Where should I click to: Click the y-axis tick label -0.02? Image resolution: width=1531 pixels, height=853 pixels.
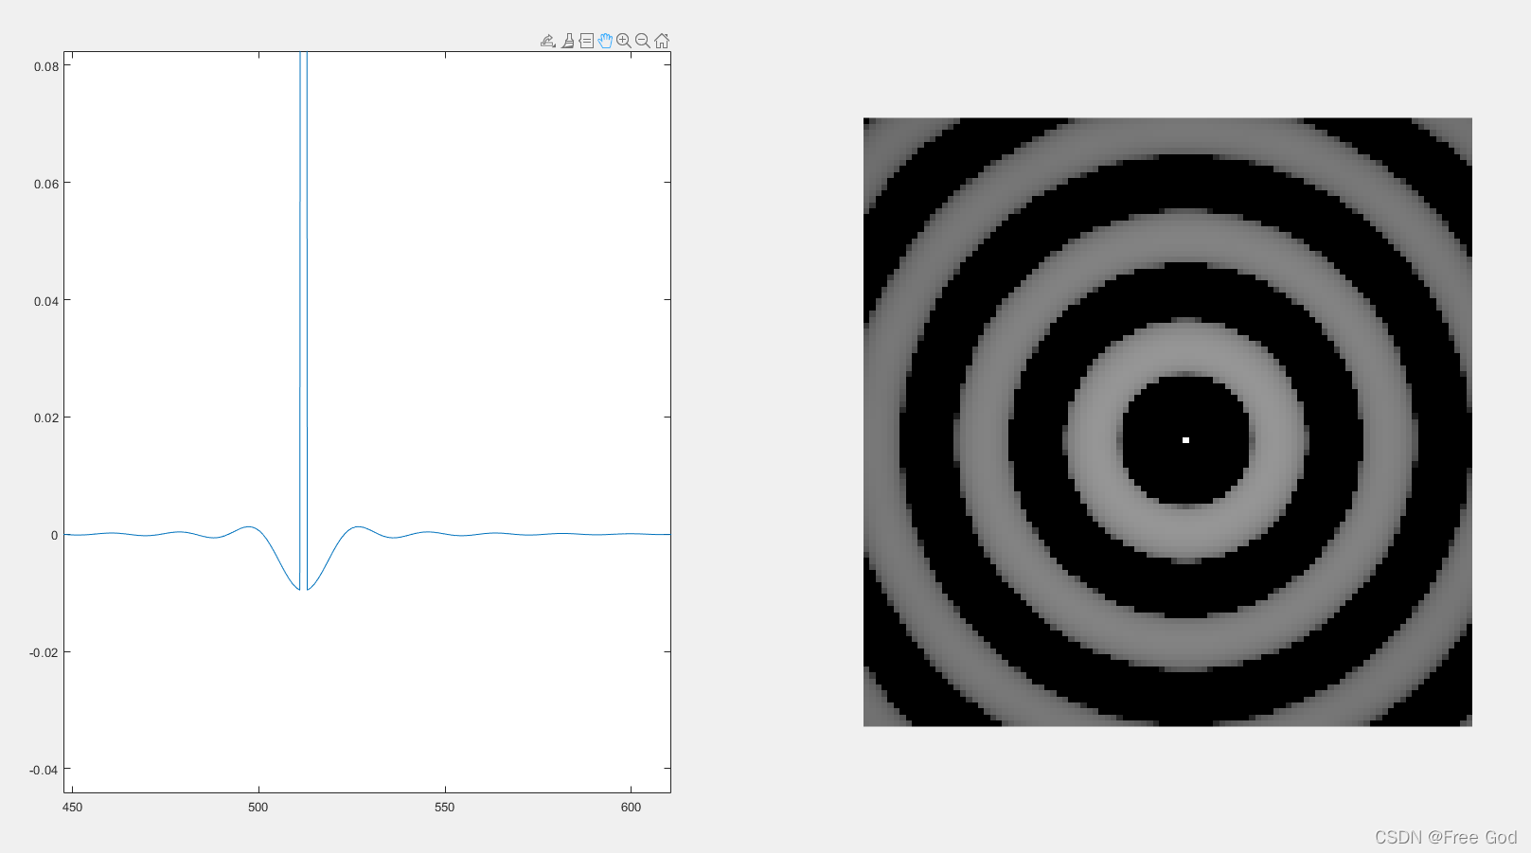45,652
